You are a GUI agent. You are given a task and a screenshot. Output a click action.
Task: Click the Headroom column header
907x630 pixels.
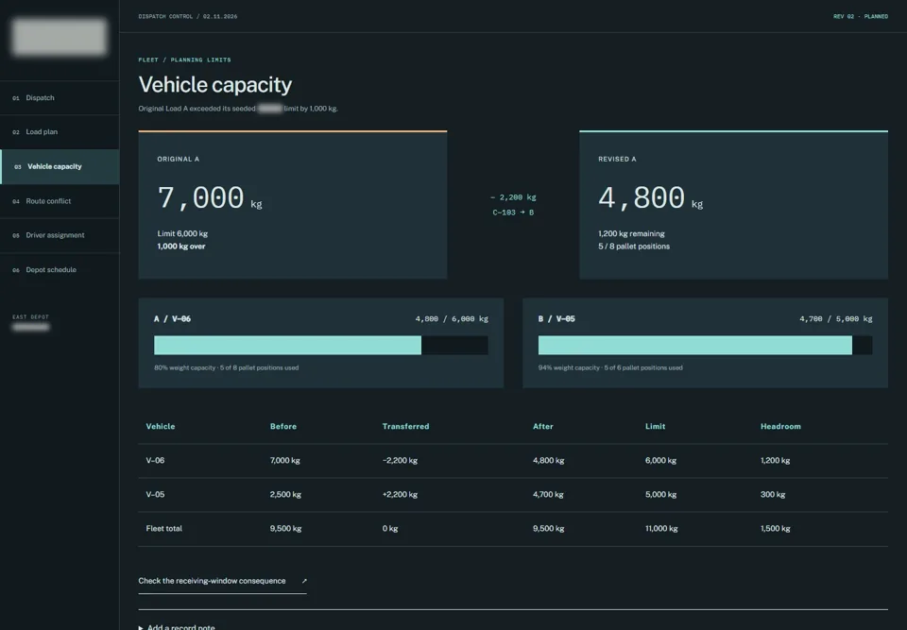(780, 426)
